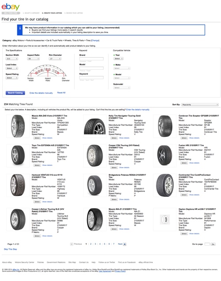The width and height of the screenshot is (221, 281).
Task: Click the Go button for page jump
Action: pyautogui.click(x=213, y=244)
